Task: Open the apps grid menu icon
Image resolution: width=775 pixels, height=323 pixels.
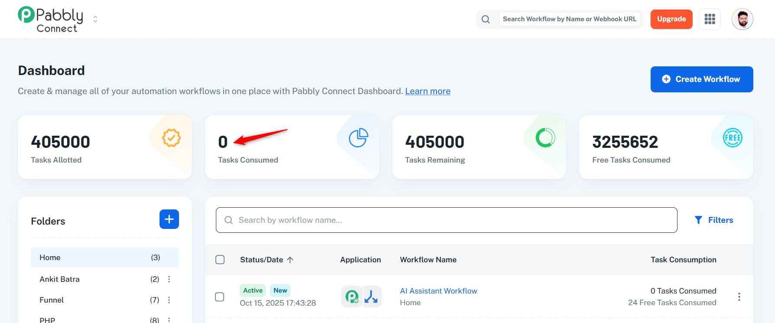Action: tap(710, 19)
